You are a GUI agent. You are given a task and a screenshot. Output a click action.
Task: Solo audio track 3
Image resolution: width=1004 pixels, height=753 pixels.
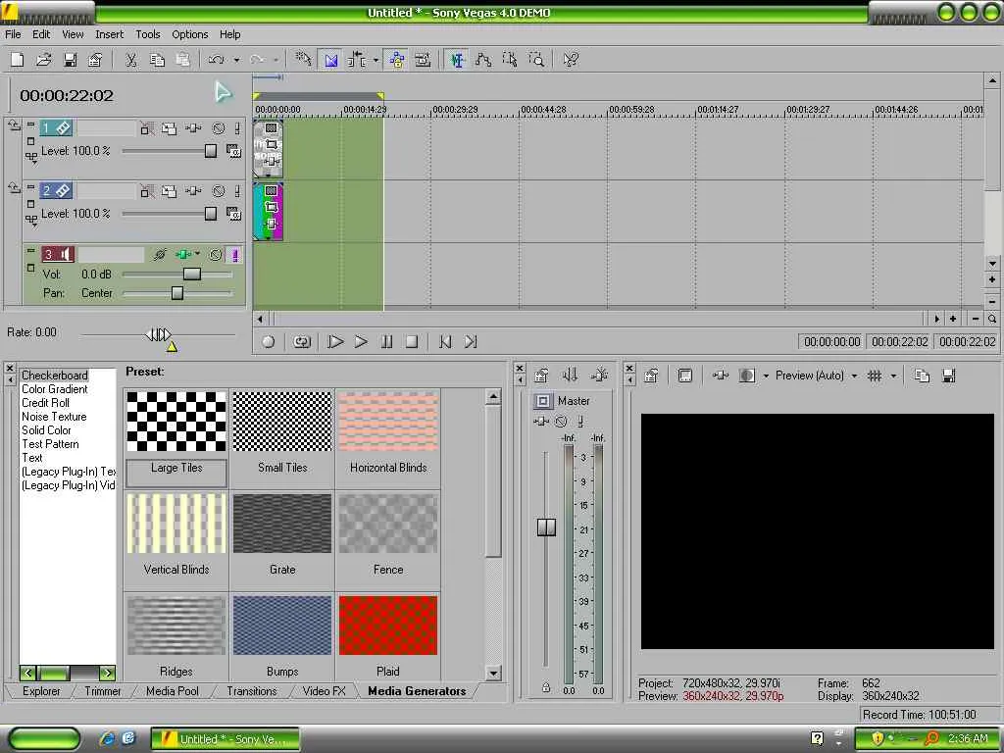pyautogui.click(x=235, y=255)
